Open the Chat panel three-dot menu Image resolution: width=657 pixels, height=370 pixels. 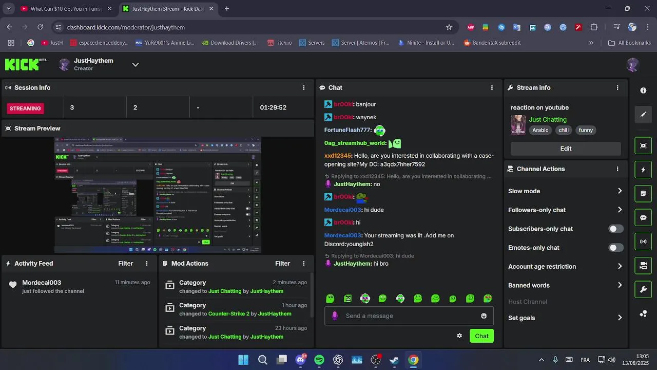pyautogui.click(x=492, y=88)
